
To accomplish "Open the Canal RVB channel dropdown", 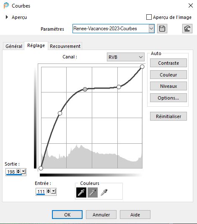I will click(x=126, y=57).
